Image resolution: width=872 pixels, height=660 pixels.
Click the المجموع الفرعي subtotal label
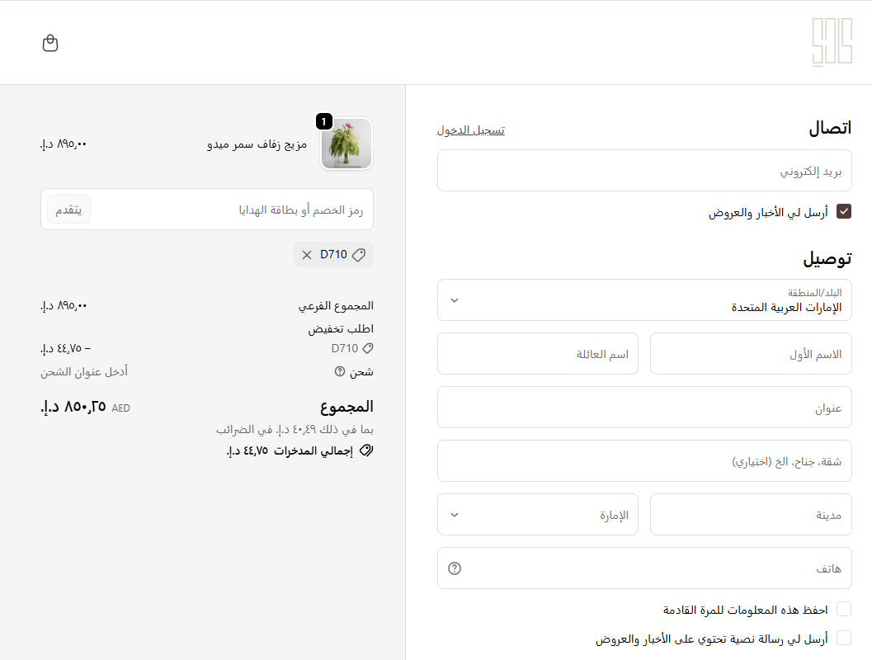click(336, 306)
